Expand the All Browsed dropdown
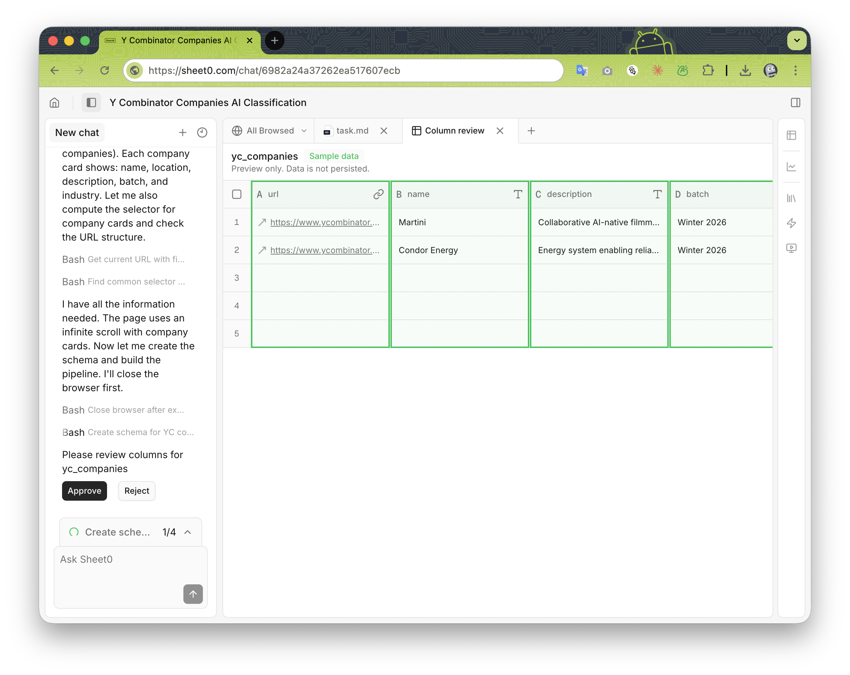Screen dimensions: 850x675 (x=304, y=131)
